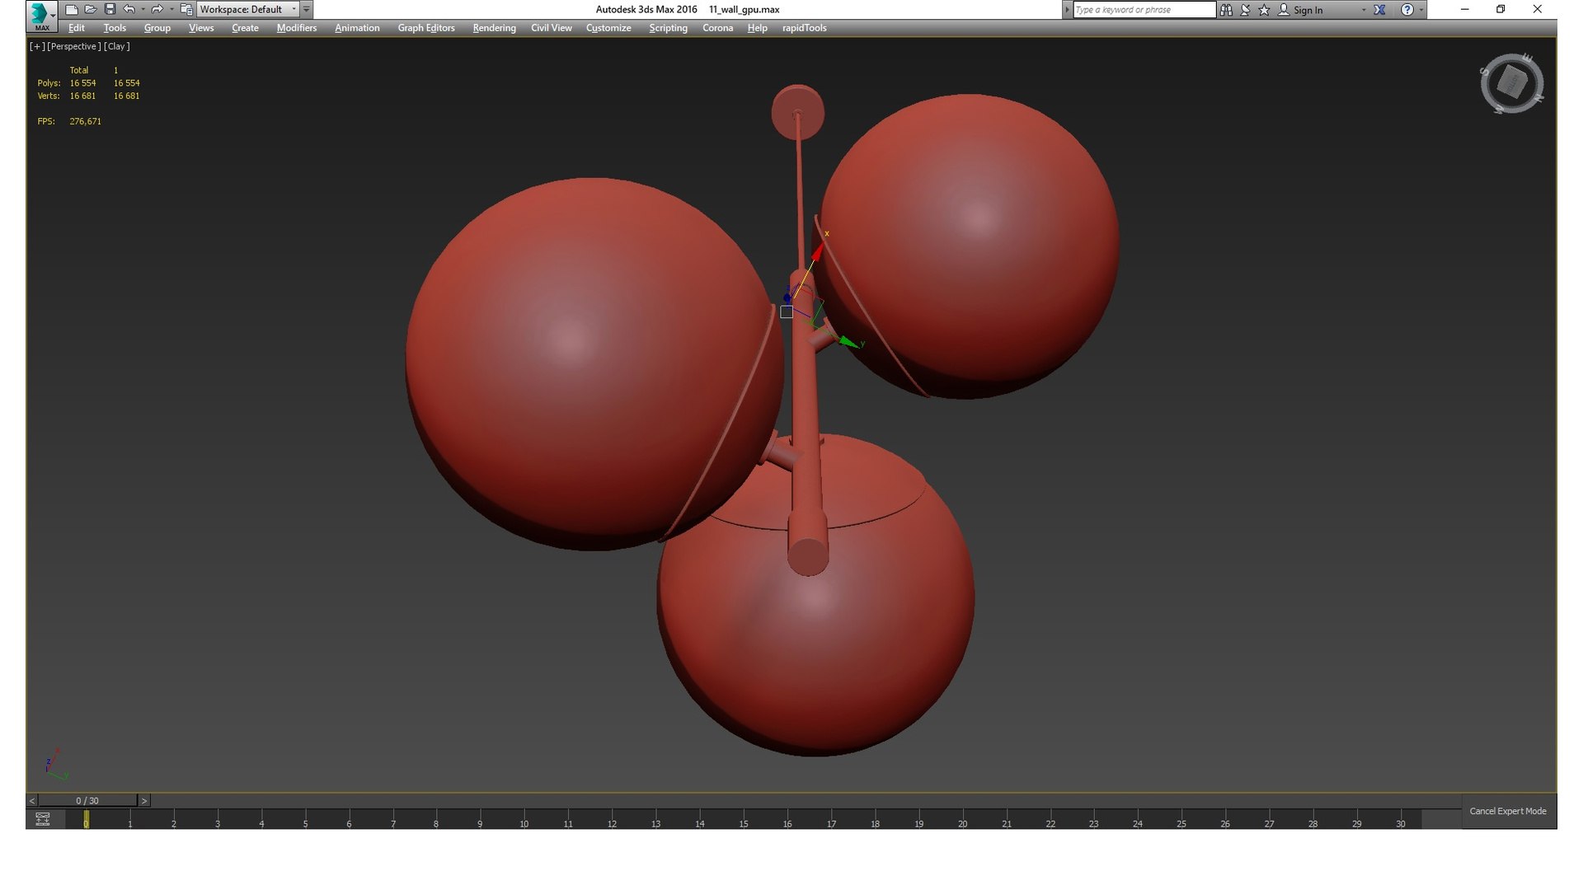This screenshot has height=890, width=1583.
Task: Click the Favorites star icon
Action: pos(1264,10)
